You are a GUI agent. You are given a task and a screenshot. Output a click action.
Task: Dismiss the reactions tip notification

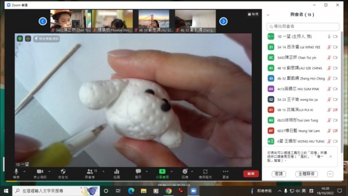pyautogui.click(x=331, y=156)
